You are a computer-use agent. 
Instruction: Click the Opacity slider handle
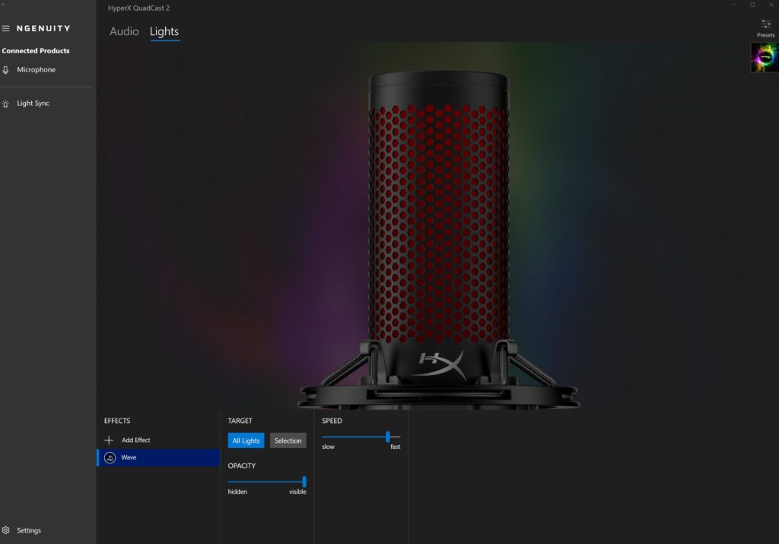(304, 482)
